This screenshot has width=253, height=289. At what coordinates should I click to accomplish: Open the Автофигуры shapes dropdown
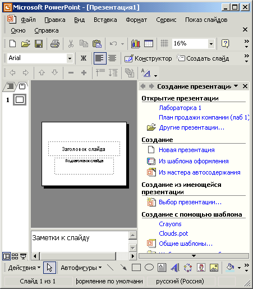click(81, 268)
